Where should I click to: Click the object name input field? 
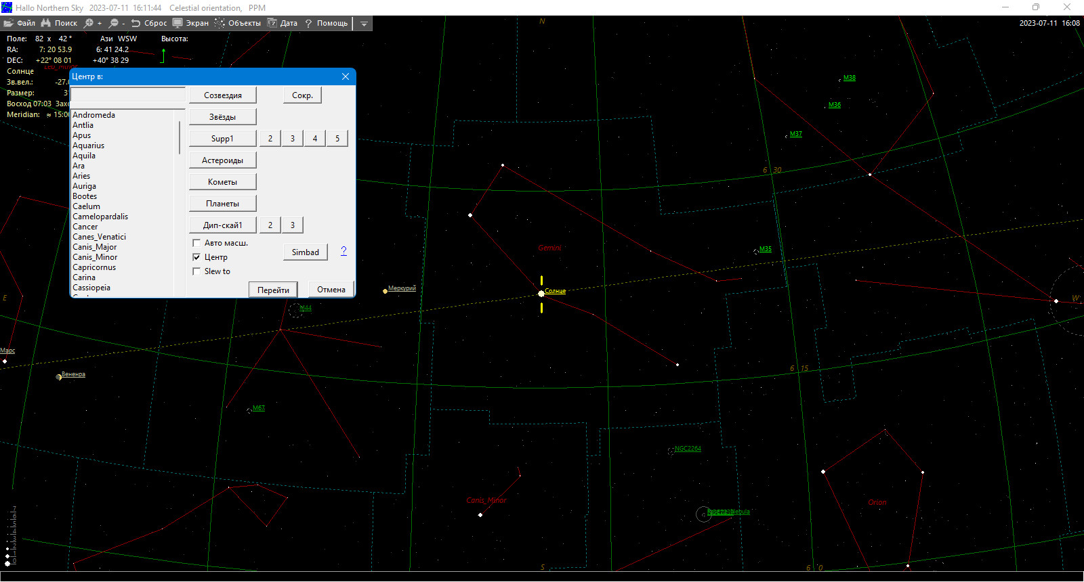point(128,95)
